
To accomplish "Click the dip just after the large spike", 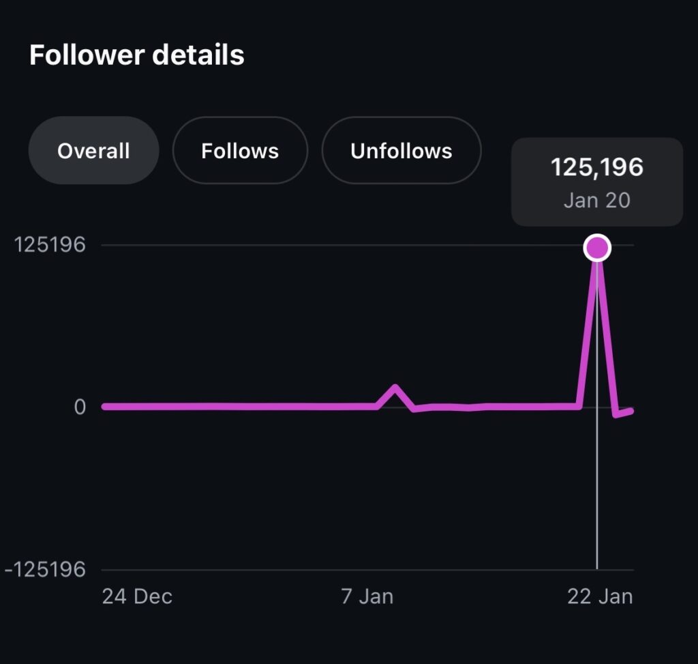I will tap(616, 414).
